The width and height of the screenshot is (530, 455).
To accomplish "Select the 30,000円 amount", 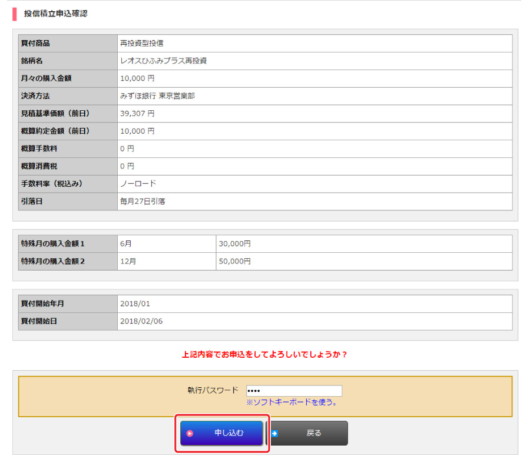I will tap(234, 244).
